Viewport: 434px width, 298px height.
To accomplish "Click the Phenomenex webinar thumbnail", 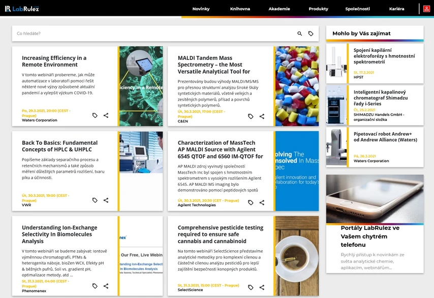I will tap(141, 256).
